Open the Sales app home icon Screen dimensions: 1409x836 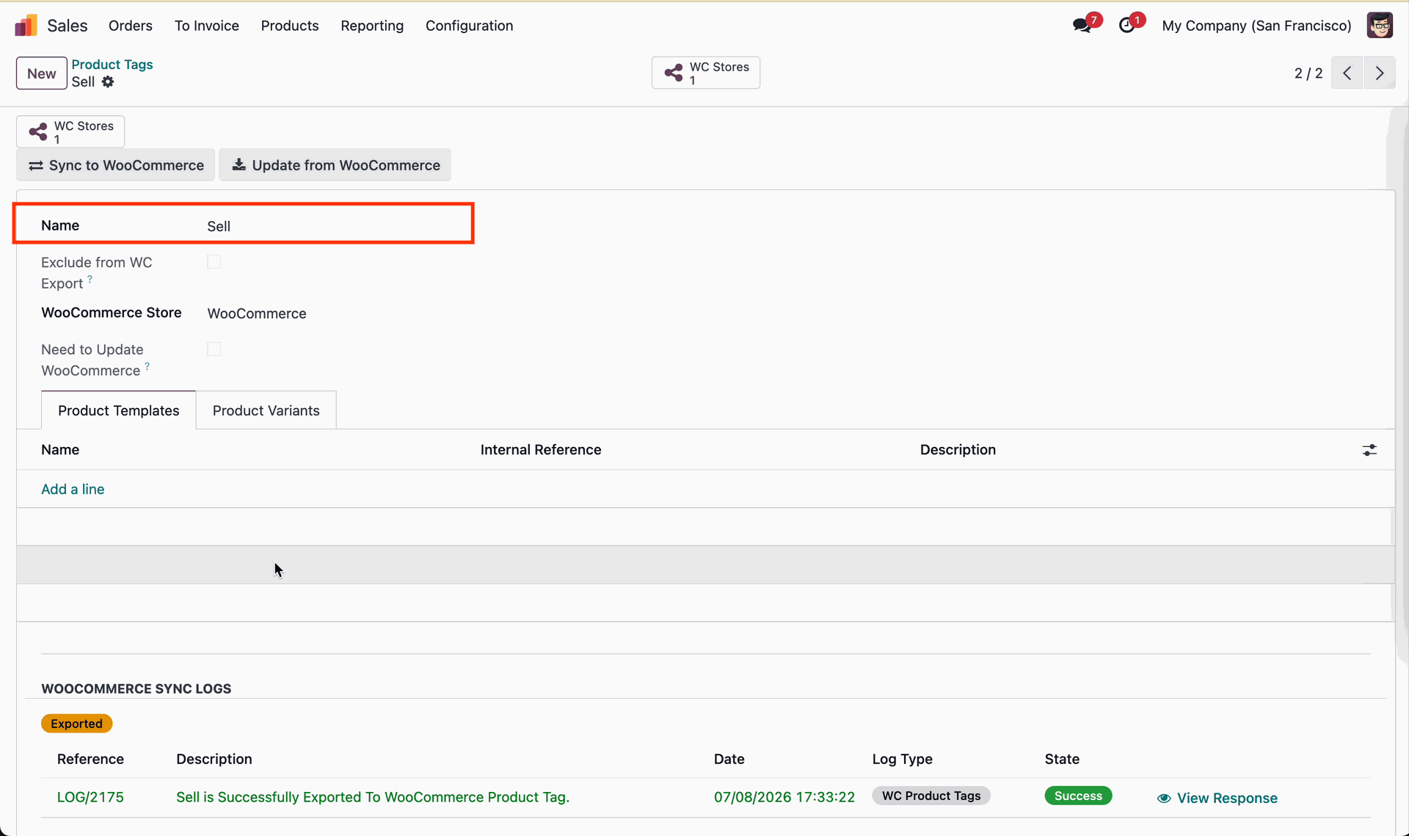point(26,26)
